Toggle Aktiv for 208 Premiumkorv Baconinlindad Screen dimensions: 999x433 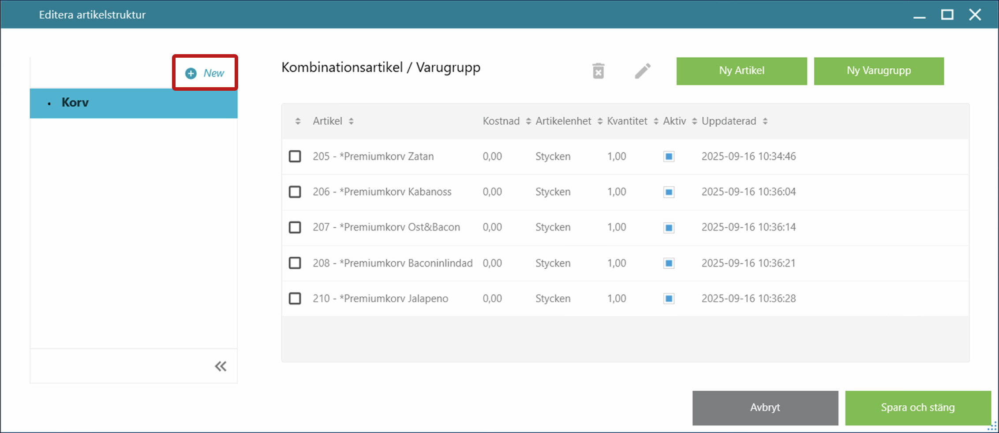(669, 263)
